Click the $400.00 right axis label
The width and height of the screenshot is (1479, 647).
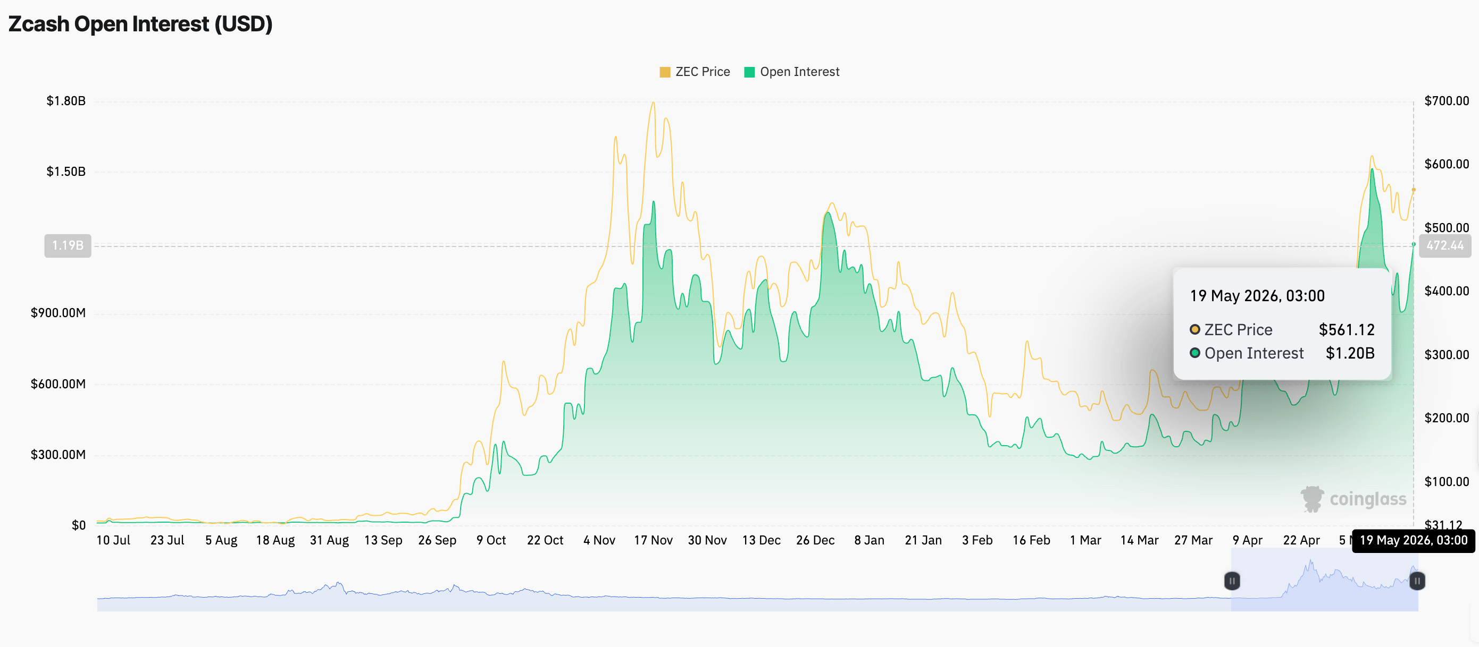pos(1447,291)
